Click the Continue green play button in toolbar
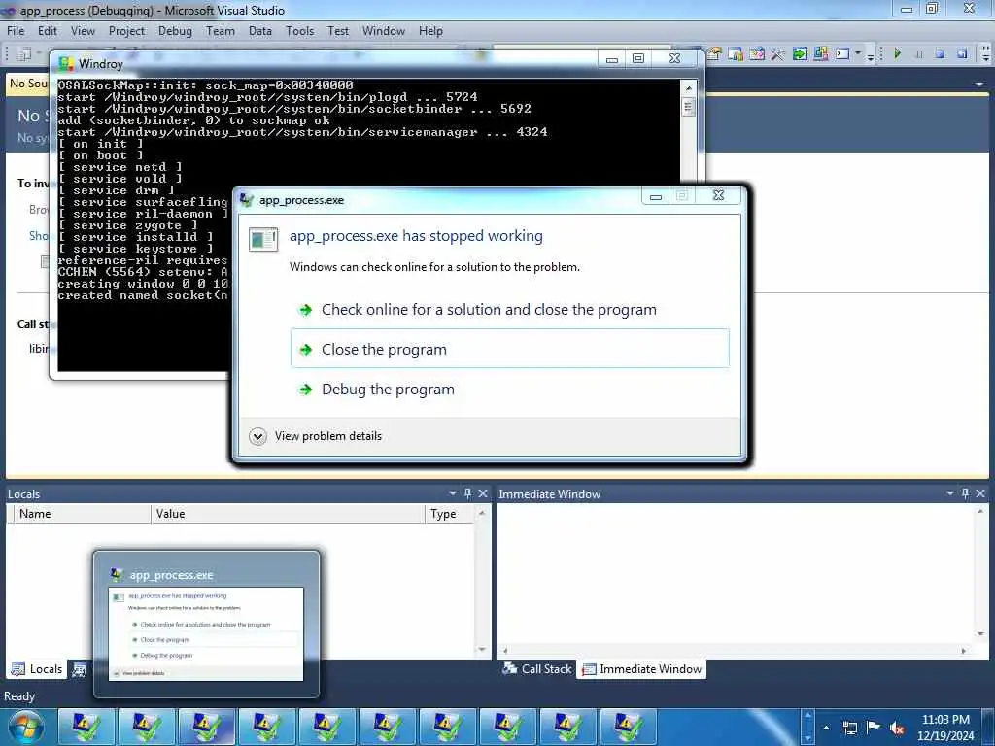The image size is (995, 746). click(x=897, y=54)
